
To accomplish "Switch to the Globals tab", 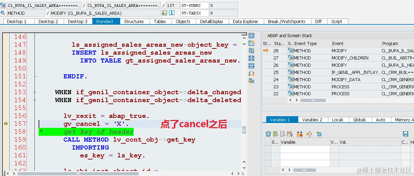I will tap(360, 120).
